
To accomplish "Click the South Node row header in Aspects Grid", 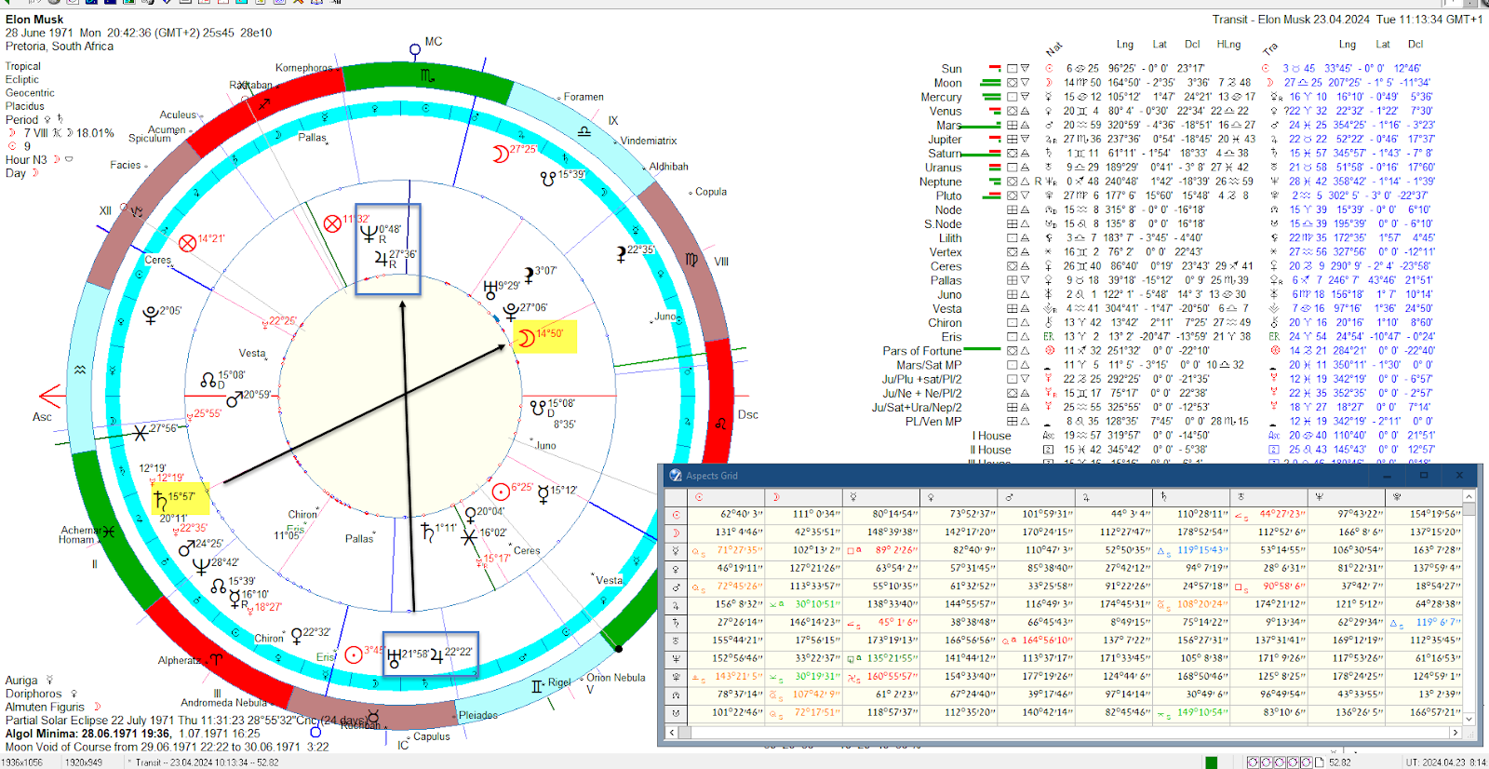I will 676,713.
